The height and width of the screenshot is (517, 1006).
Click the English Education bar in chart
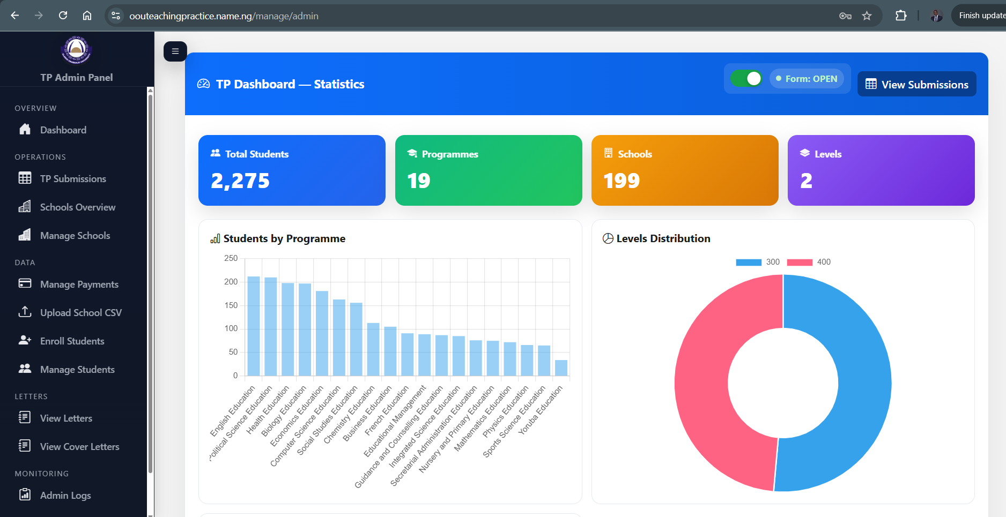(254, 326)
